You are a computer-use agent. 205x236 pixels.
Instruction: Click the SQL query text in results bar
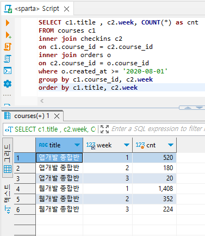tap(55, 129)
